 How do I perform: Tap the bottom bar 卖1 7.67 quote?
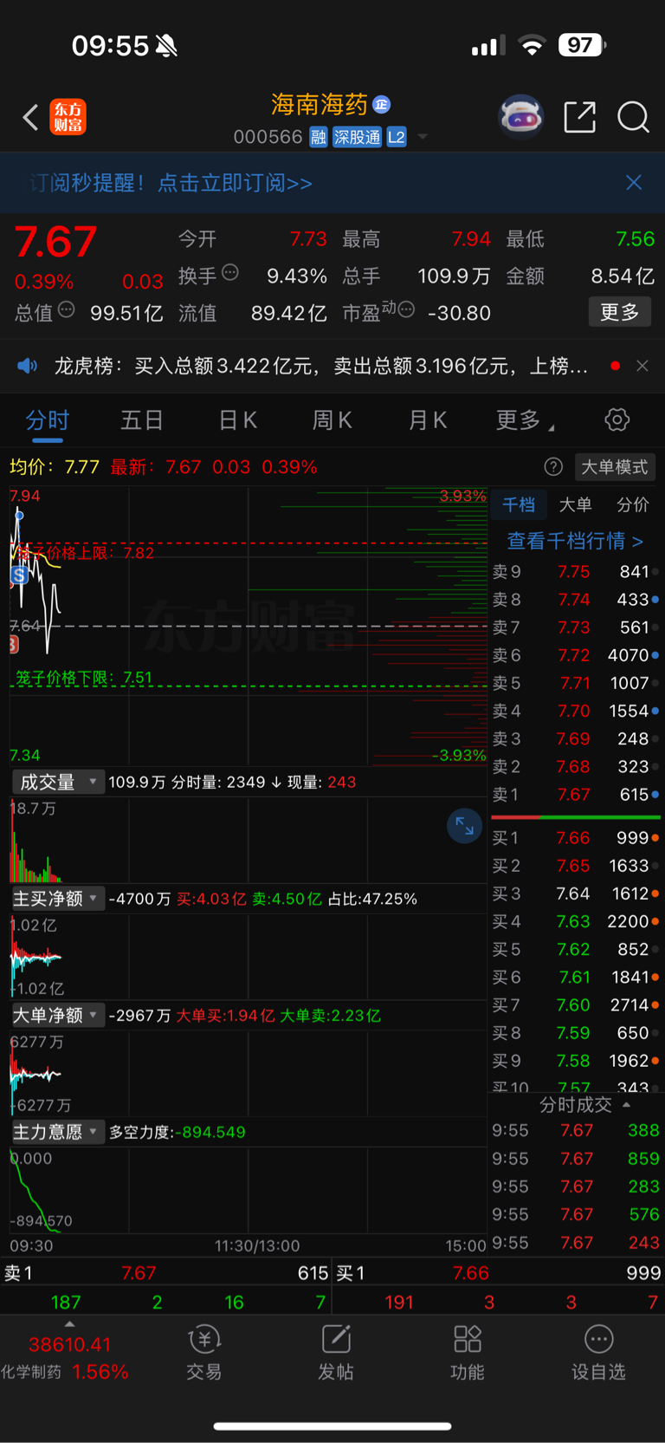(x=165, y=1273)
